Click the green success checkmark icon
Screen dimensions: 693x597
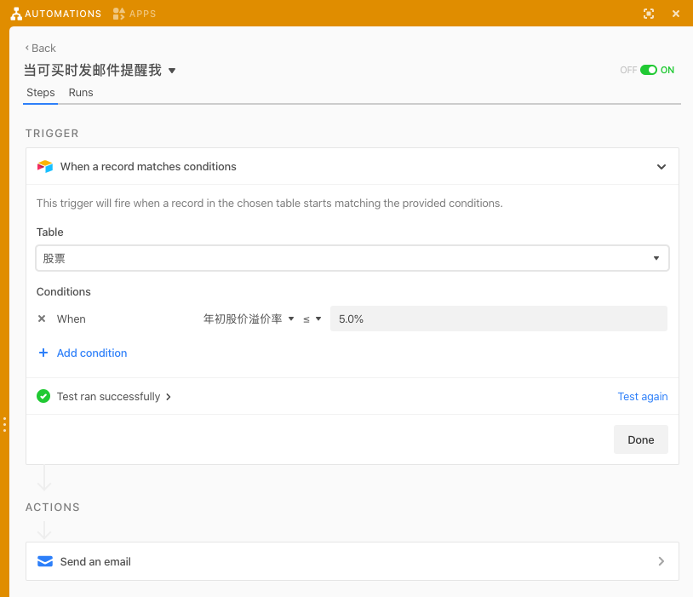coord(43,396)
